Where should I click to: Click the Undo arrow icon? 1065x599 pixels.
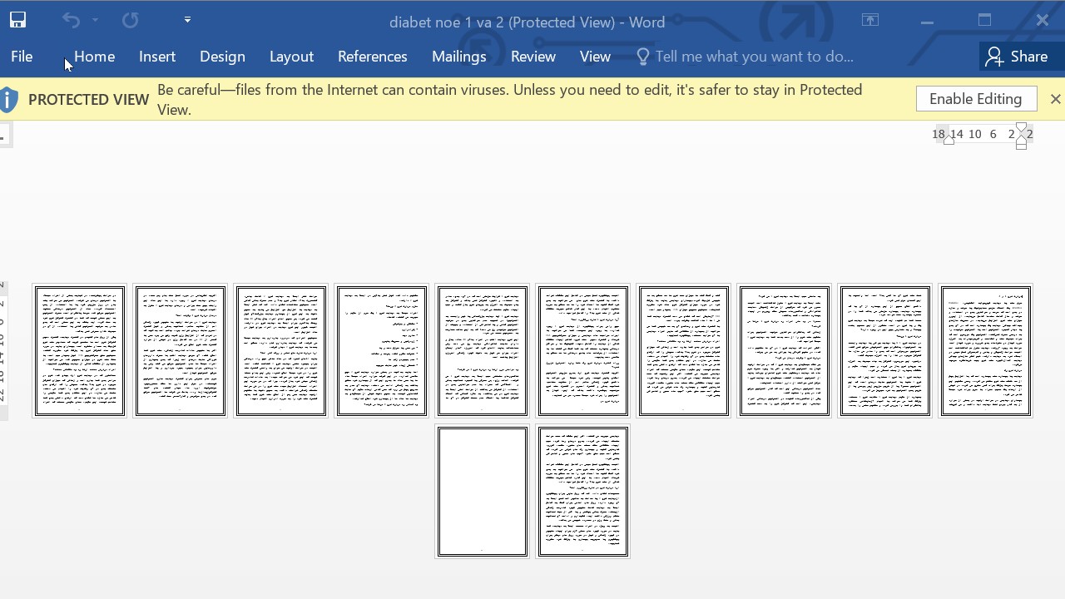[71, 21]
